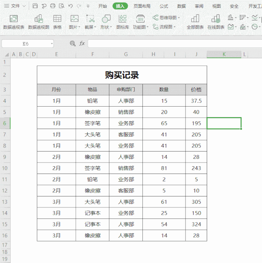Click the 客服部 cell in row 7
The image size is (262, 263).
[x=126, y=134]
